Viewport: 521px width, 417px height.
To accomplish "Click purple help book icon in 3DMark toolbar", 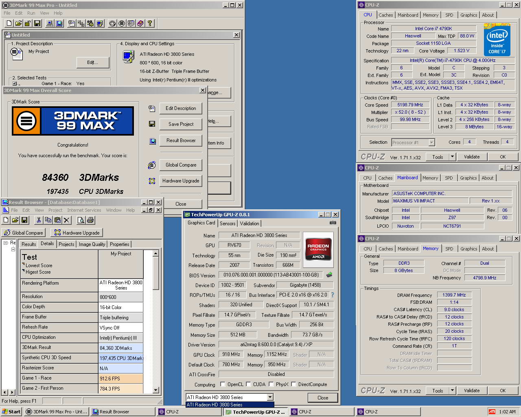I will click(x=140, y=24).
